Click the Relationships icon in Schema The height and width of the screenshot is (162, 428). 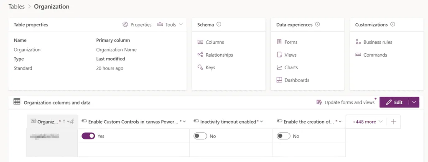click(200, 55)
